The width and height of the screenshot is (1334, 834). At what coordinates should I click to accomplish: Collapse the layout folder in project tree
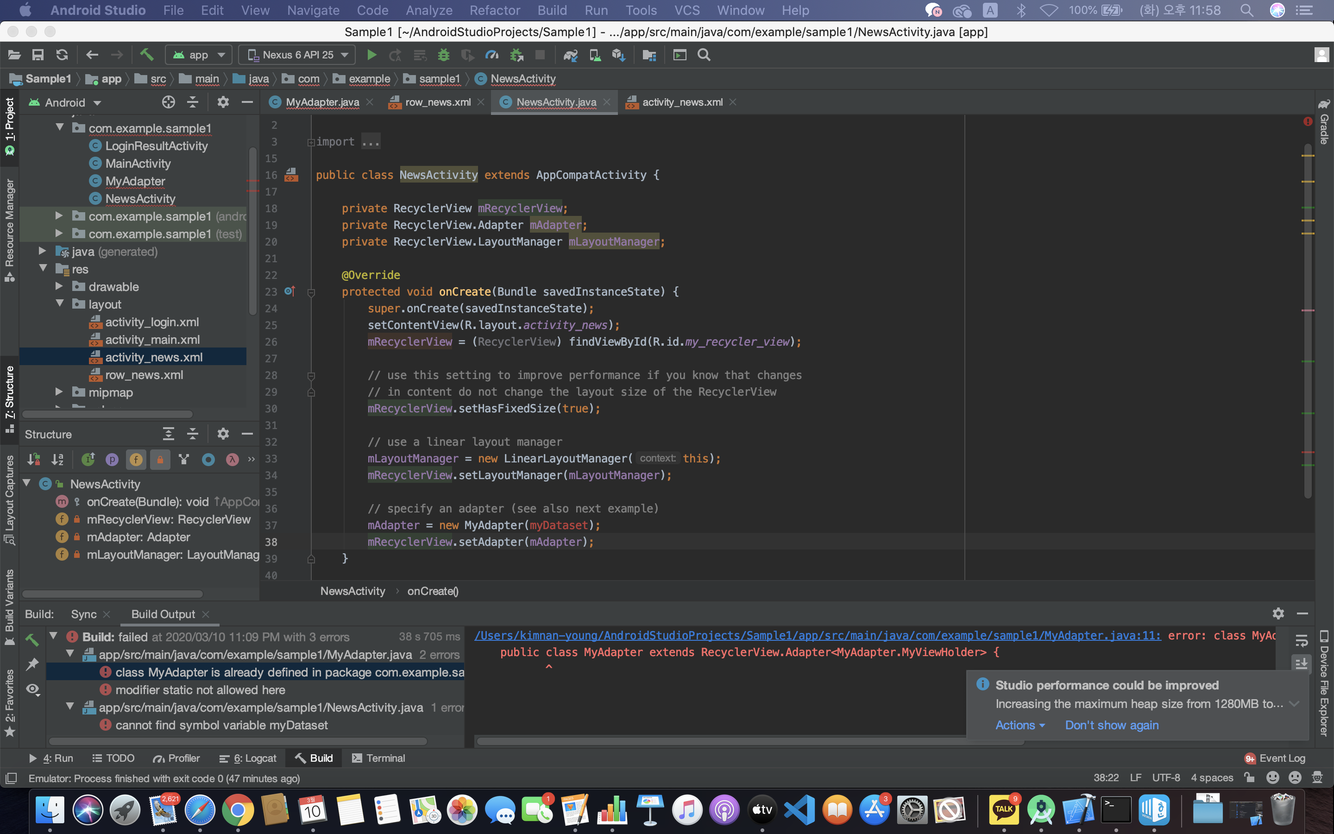(x=59, y=304)
